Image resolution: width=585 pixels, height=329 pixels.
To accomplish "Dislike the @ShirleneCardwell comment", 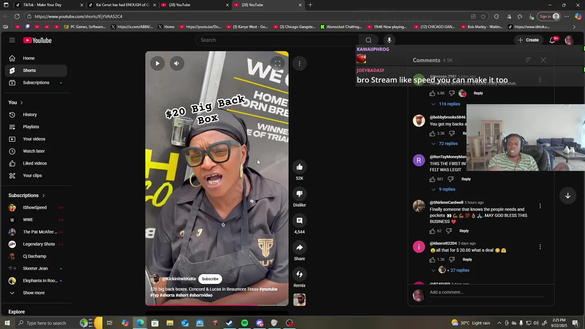I will coord(449,231).
